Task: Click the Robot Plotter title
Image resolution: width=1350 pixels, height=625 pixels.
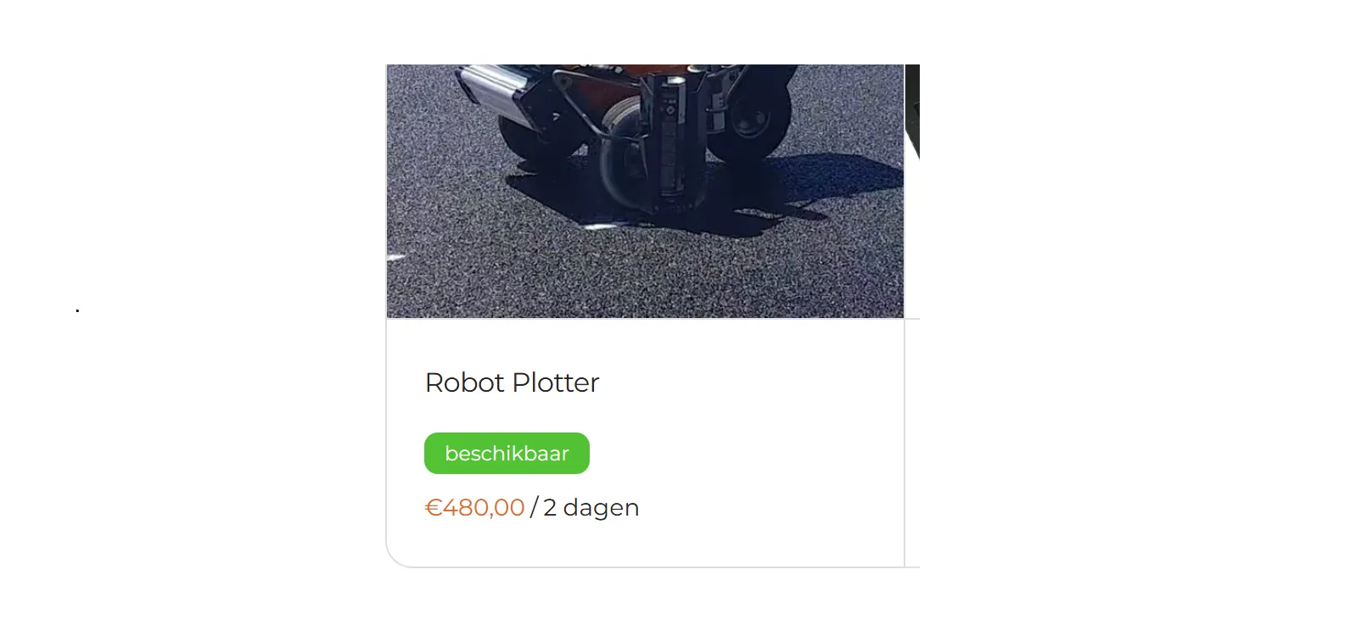Action: 512,382
